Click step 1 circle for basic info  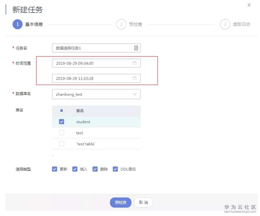17,24
